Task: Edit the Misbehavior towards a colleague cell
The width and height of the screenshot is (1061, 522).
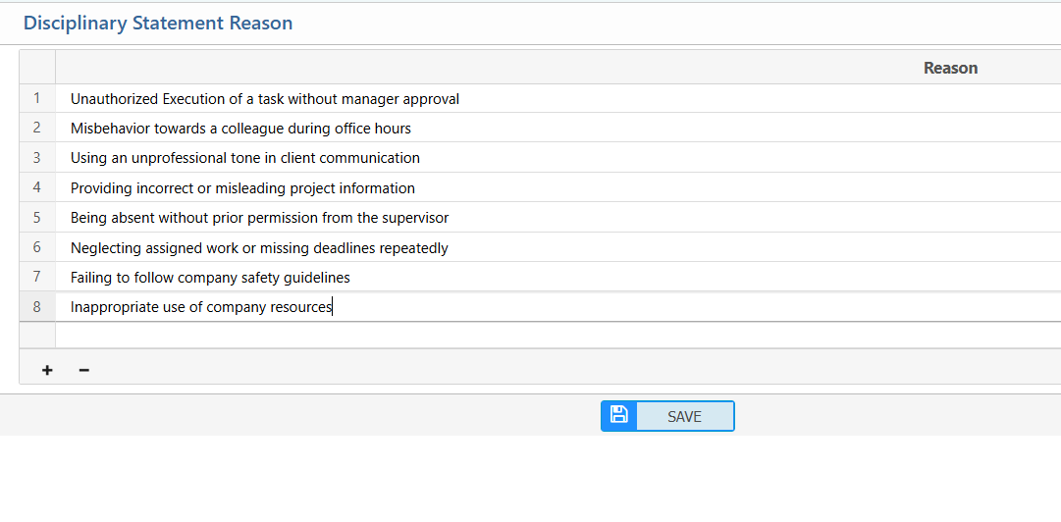Action: click(x=240, y=129)
